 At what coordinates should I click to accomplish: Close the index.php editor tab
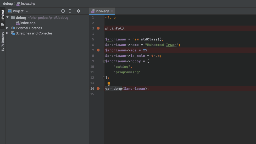tap(112, 11)
